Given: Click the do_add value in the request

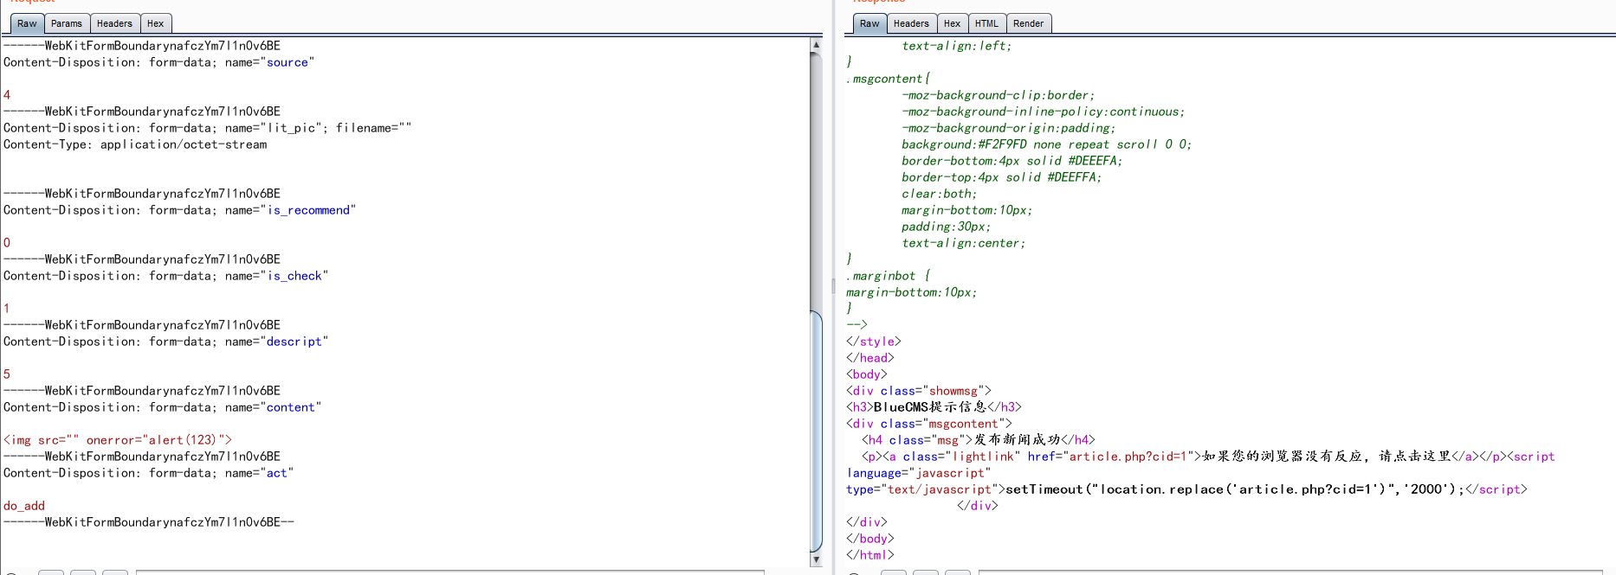Looking at the screenshot, I should click(24, 506).
